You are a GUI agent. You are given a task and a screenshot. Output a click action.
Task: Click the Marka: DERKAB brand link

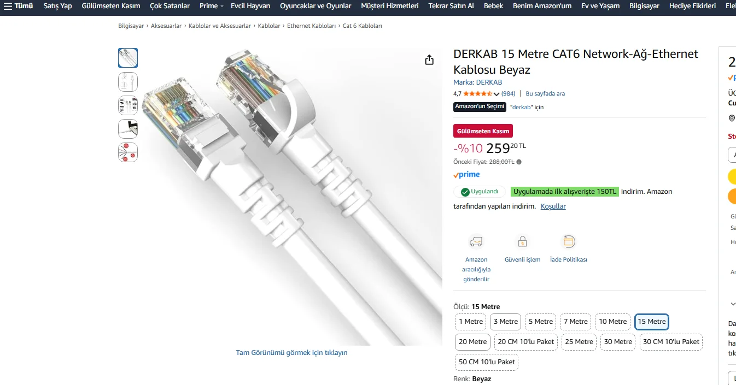tap(477, 82)
